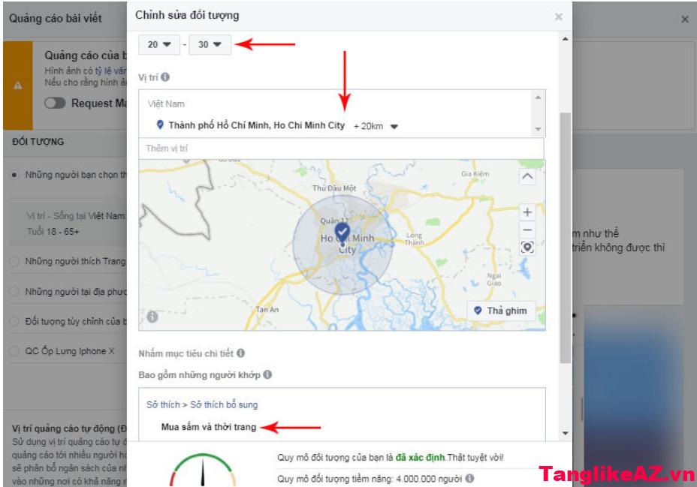Viewport: 697px width, 487px height.
Task: Select Những người thích Trang radio option
Action: [x=15, y=261]
